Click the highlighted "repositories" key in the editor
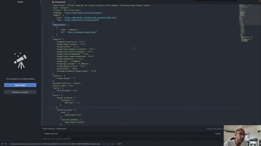The height and width of the screenshot is (146, 261). click(59, 25)
